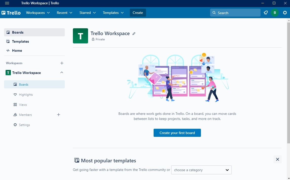
Task: Collapse the Trello Workspace section chevron
Action: 62,73
